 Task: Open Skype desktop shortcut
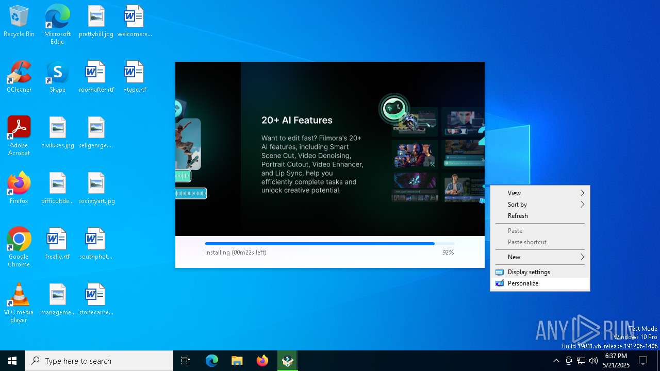click(57, 77)
